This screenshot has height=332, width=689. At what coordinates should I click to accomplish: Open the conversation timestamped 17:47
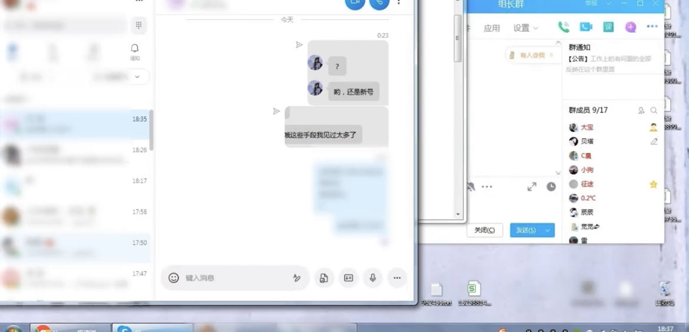(75, 278)
